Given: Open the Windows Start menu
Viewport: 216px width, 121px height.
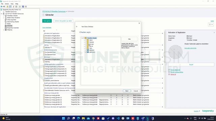Looking at the screenshot, I should (63, 118).
